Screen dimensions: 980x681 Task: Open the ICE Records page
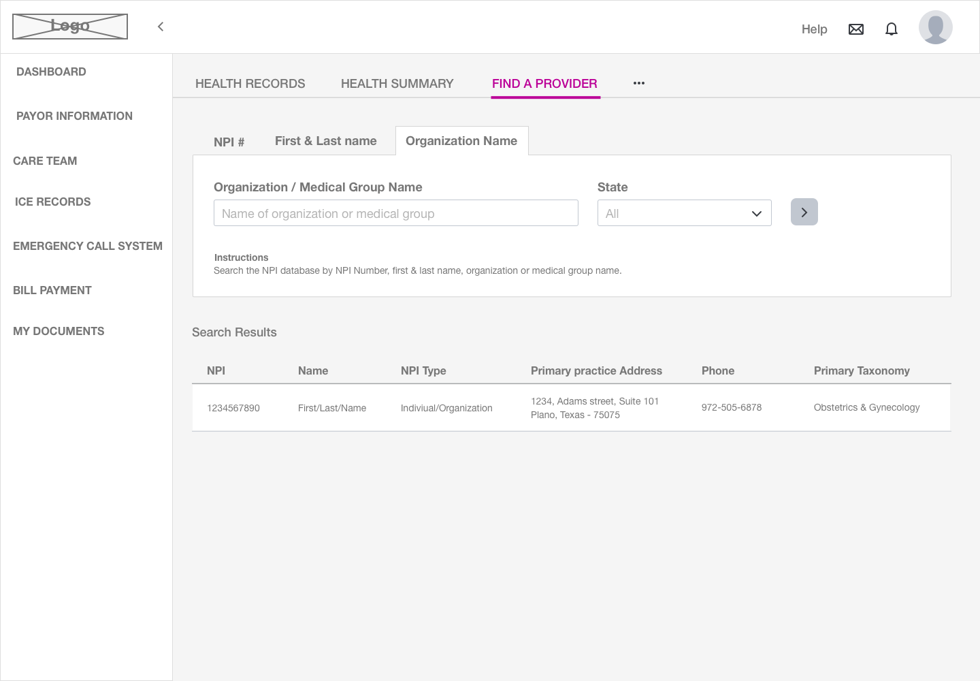point(52,202)
